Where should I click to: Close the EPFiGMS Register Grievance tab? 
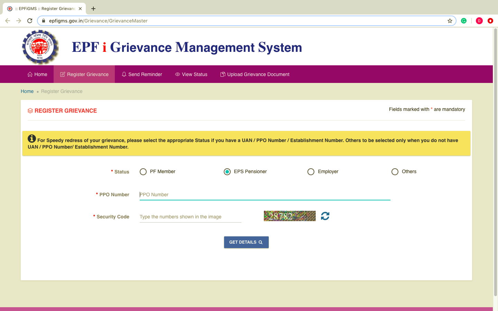point(80,9)
